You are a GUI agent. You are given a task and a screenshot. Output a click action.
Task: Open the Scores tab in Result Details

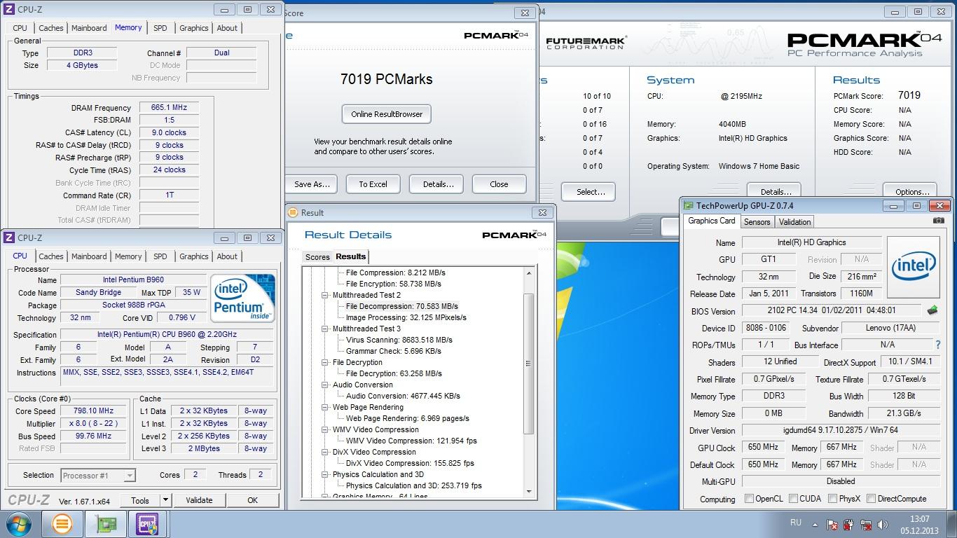pyautogui.click(x=317, y=257)
